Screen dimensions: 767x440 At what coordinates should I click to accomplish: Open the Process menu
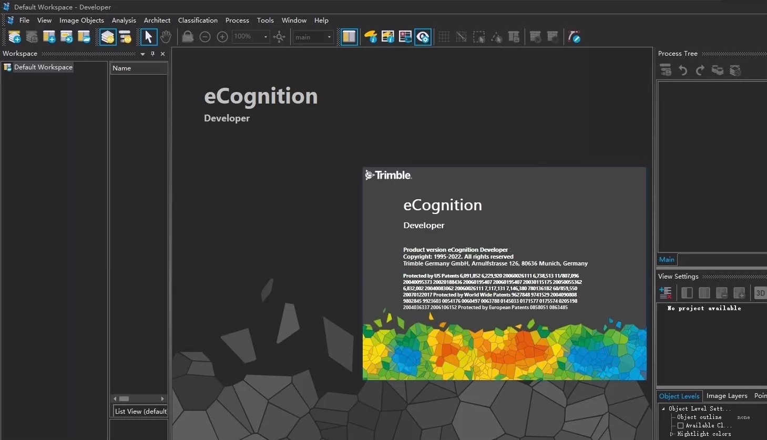pos(237,20)
